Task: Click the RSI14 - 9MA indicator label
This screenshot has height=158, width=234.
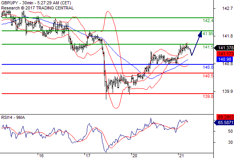Action: (x=13, y=118)
